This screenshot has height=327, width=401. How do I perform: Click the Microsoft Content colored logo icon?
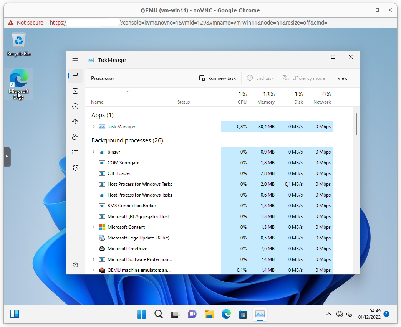102,227
